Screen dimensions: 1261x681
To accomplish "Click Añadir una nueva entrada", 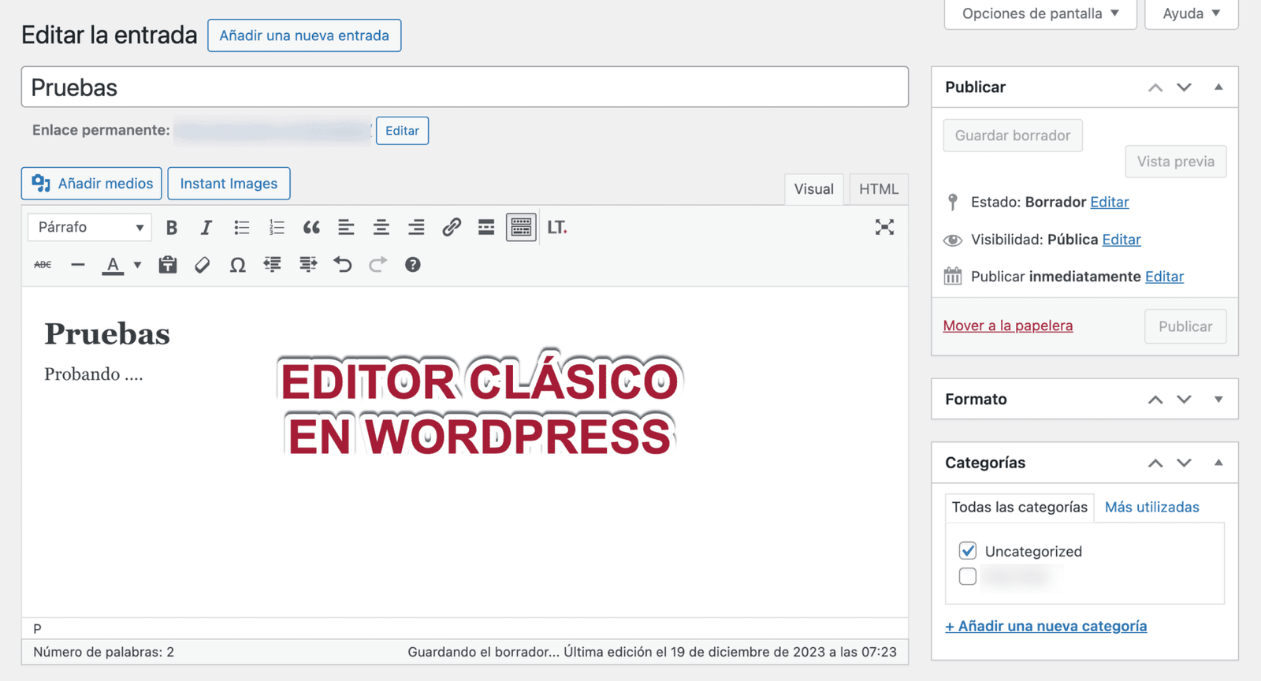I will 304,35.
